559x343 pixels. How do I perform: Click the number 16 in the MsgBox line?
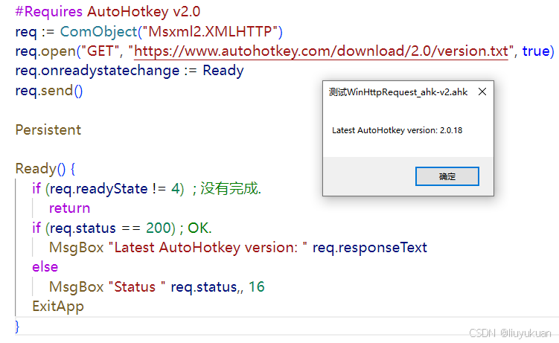(x=257, y=286)
